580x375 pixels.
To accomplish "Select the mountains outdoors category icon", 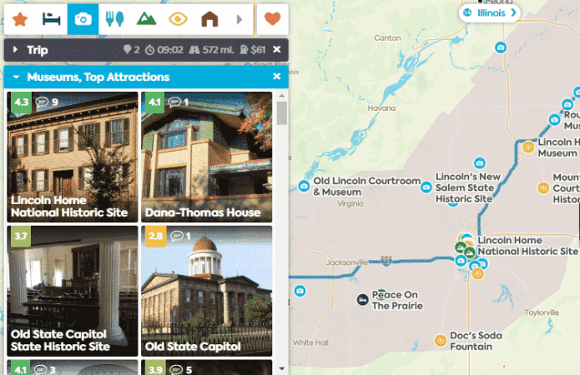I will [x=147, y=19].
